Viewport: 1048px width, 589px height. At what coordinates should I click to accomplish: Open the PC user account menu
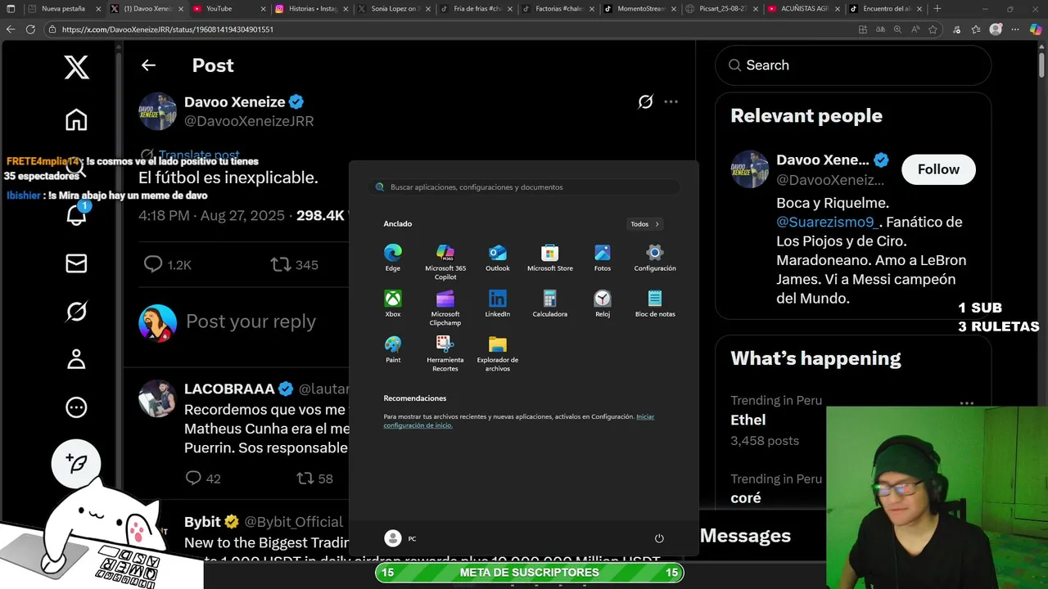400,538
